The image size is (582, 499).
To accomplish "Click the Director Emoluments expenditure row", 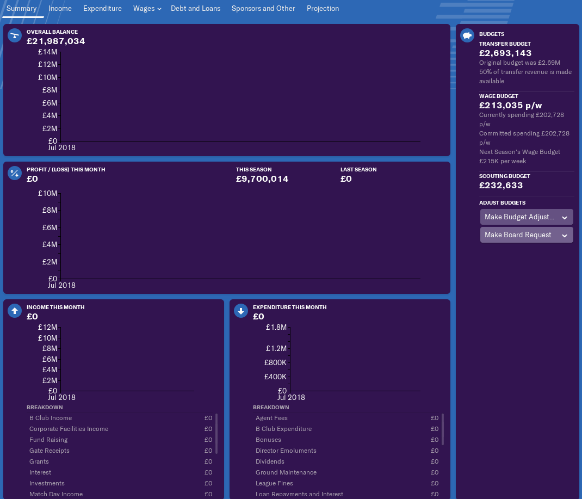I will (x=286, y=451).
